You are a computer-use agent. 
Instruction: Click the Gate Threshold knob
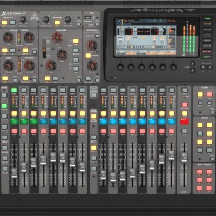(x=9, y=65)
